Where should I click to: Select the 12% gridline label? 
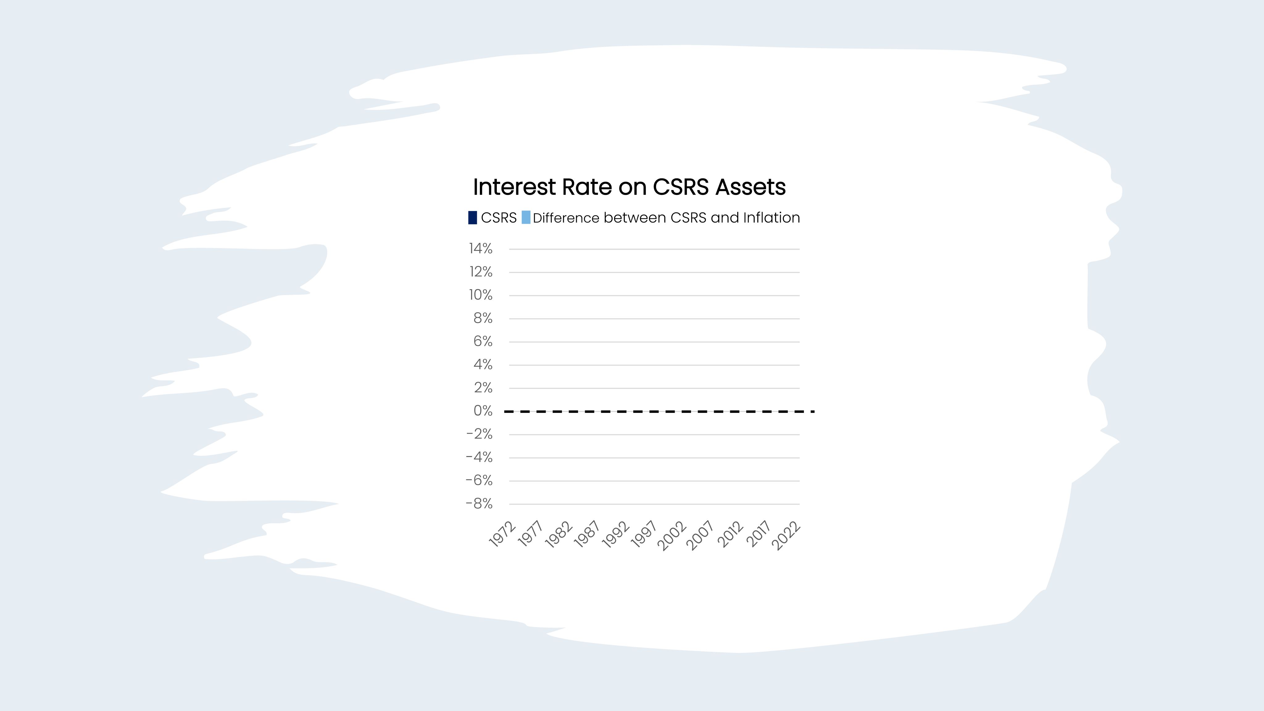click(x=480, y=272)
